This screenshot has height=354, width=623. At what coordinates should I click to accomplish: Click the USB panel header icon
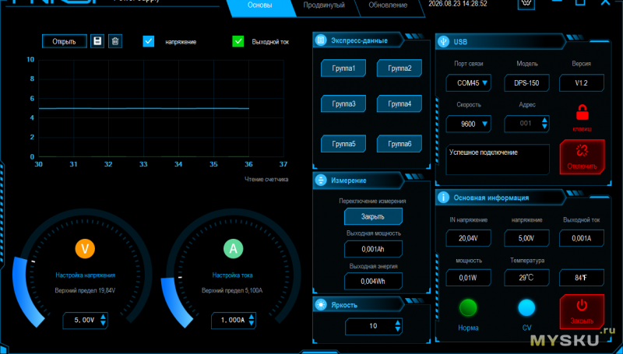pyautogui.click(x=443, y=41)
